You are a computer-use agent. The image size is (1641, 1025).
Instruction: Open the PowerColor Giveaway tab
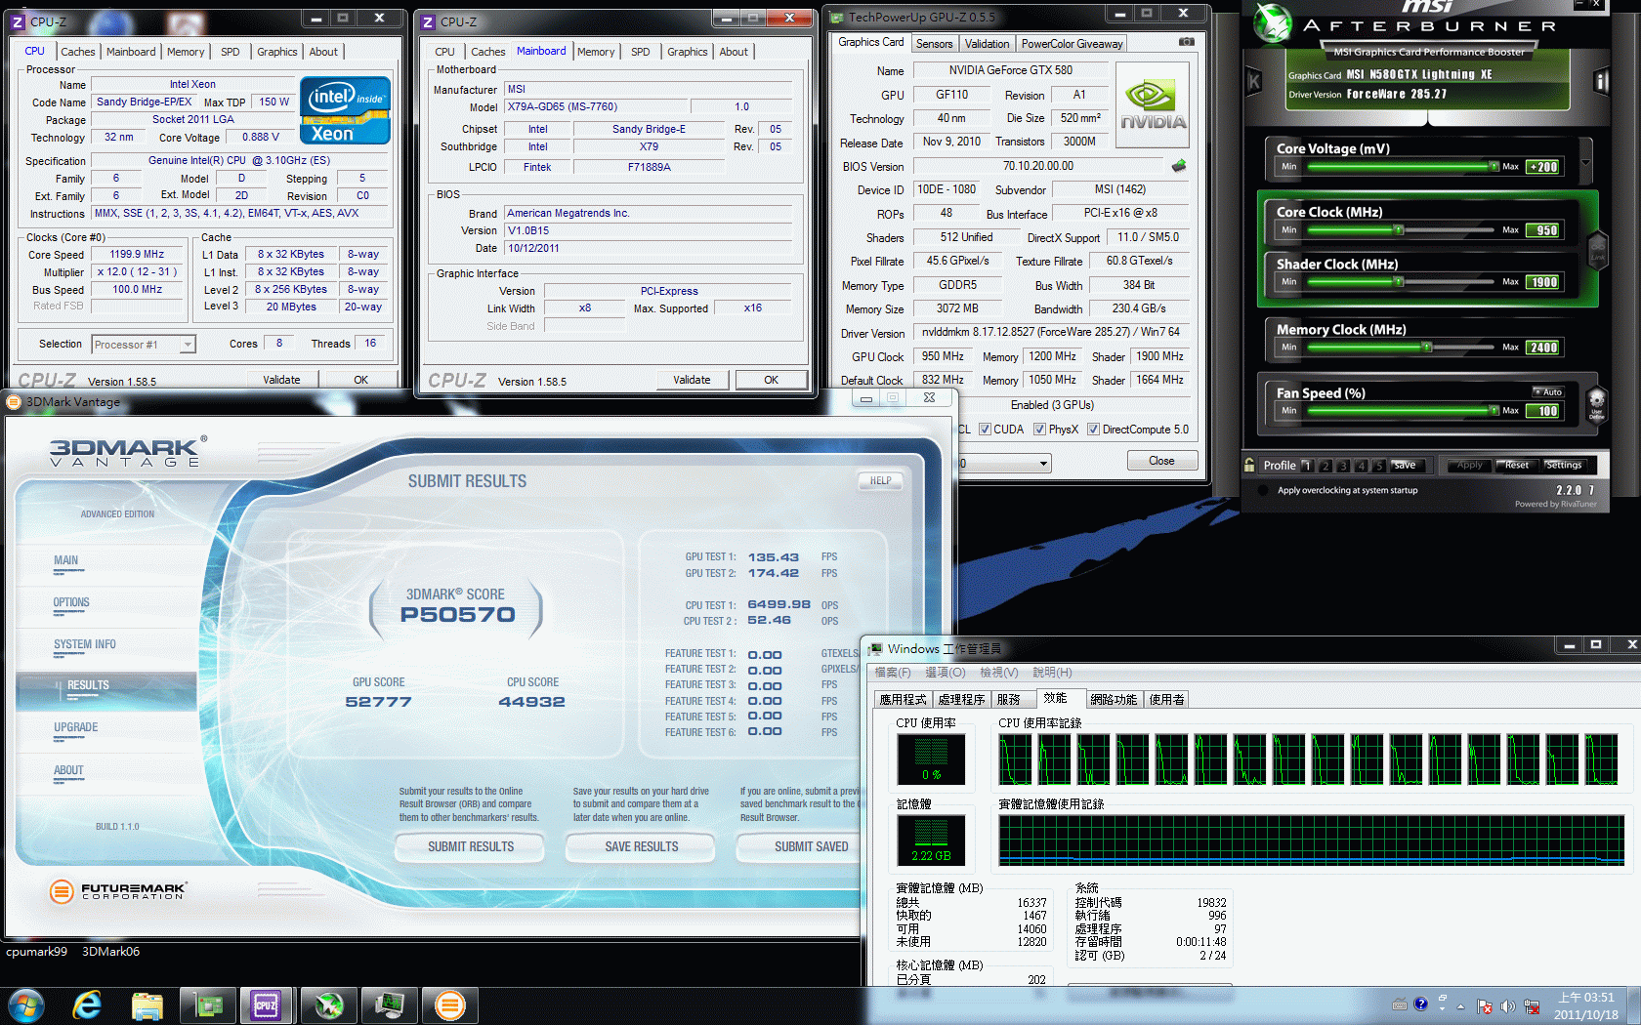click(1072, 44)
